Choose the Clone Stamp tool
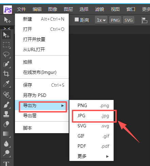The image size is (150, 166). (x=6, y=114)
